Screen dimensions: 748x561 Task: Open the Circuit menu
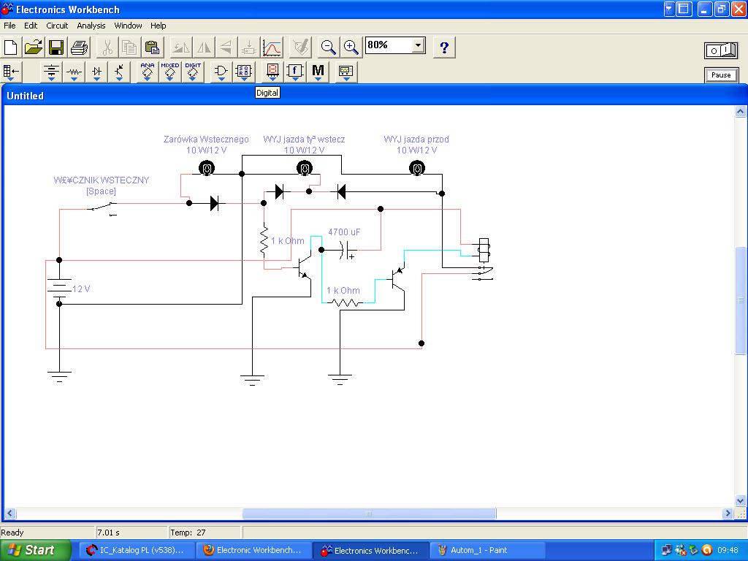point(57,26)
